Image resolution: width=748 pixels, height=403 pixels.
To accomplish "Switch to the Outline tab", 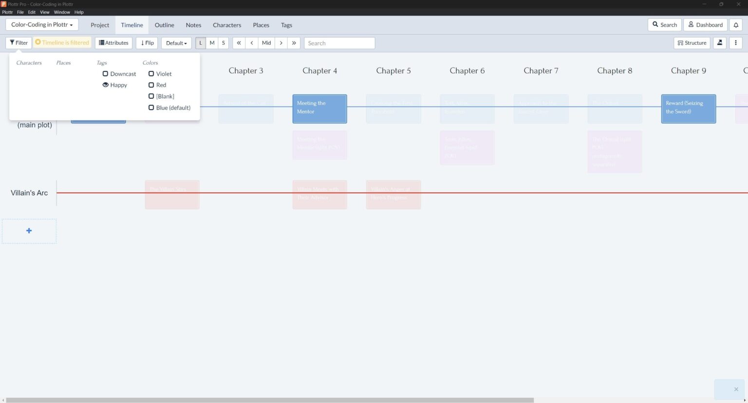I will (x=164, y=25).
